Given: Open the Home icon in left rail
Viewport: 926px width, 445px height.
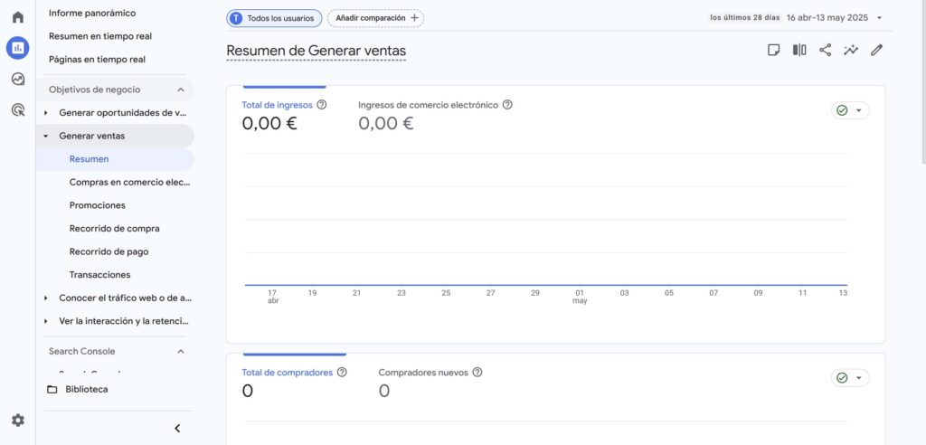Looking at the screenshot, I should (17, 17).
